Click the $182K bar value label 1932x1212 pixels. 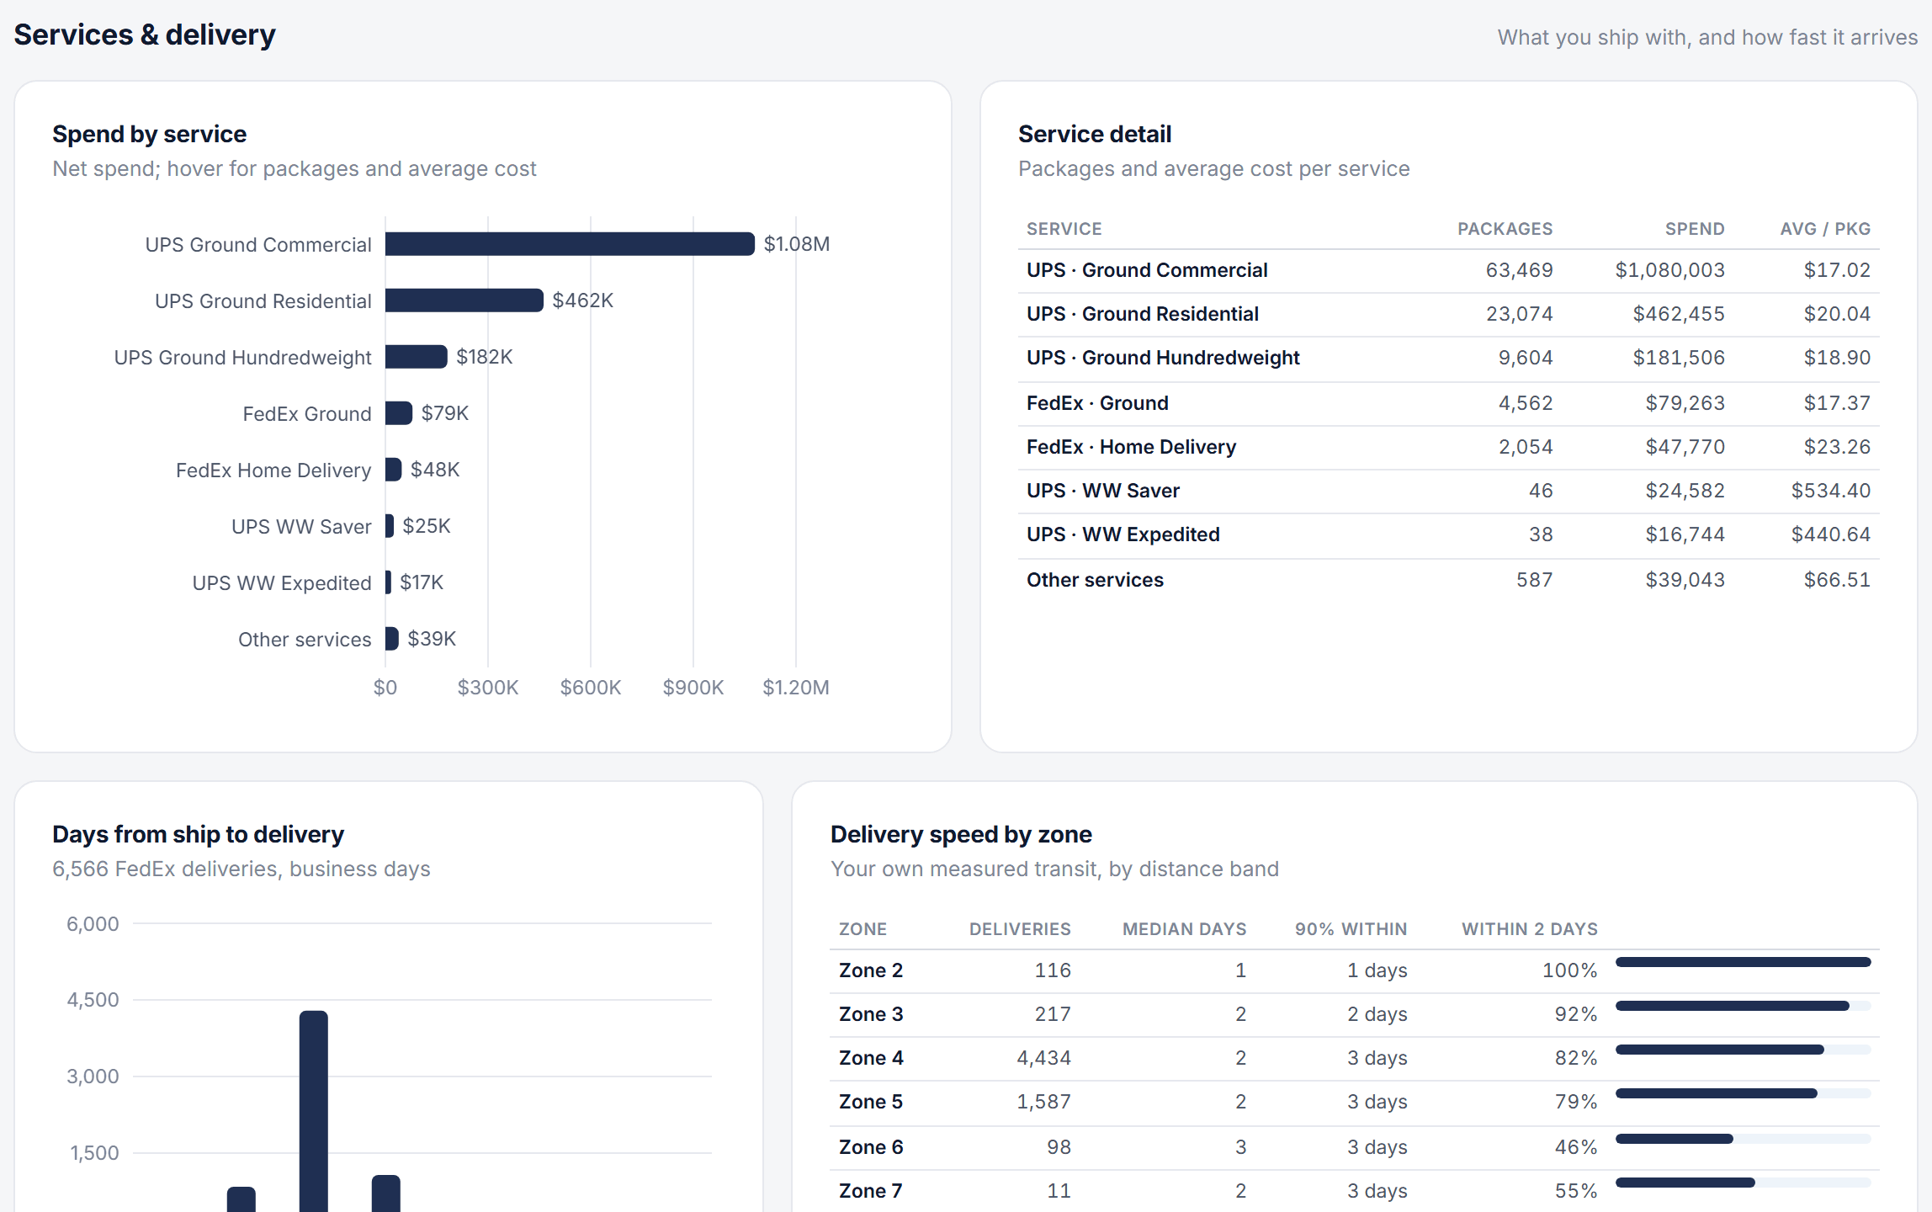484,357
